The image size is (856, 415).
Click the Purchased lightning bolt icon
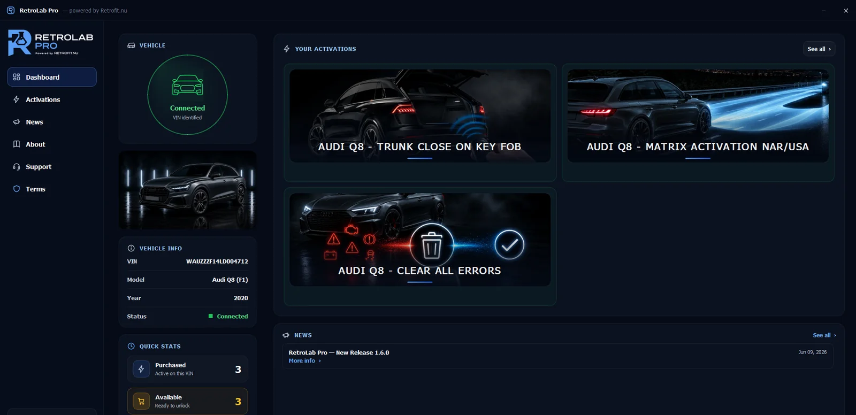tap(141, 369)
